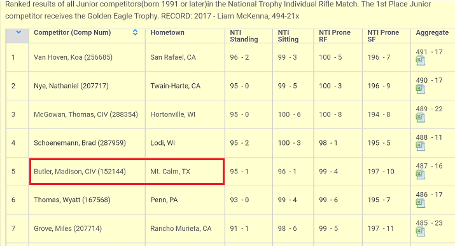Screen dimensions: 455x246
Task: Open Excel export icon for Van Hoven's aggregate
Action: [420, 60]
